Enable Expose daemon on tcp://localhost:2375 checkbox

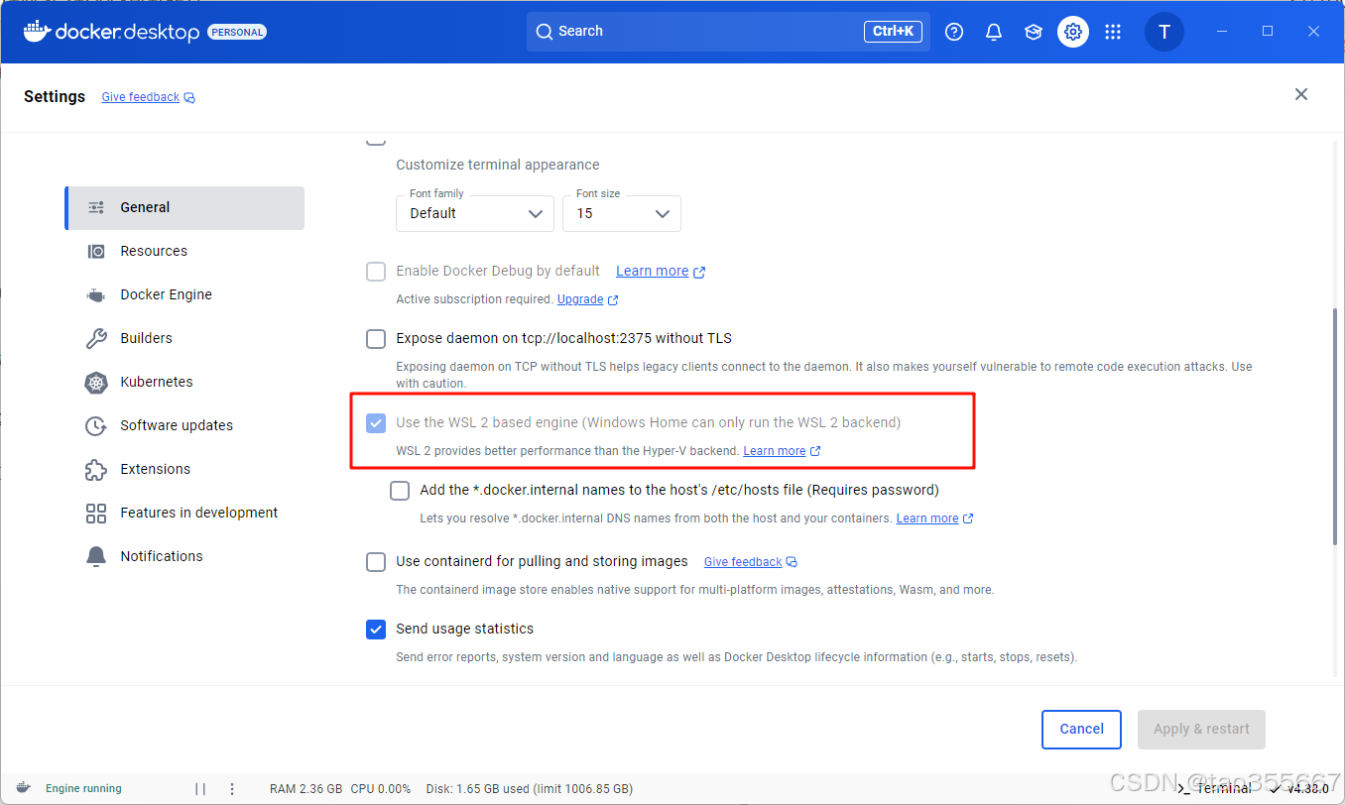[376, 339]
